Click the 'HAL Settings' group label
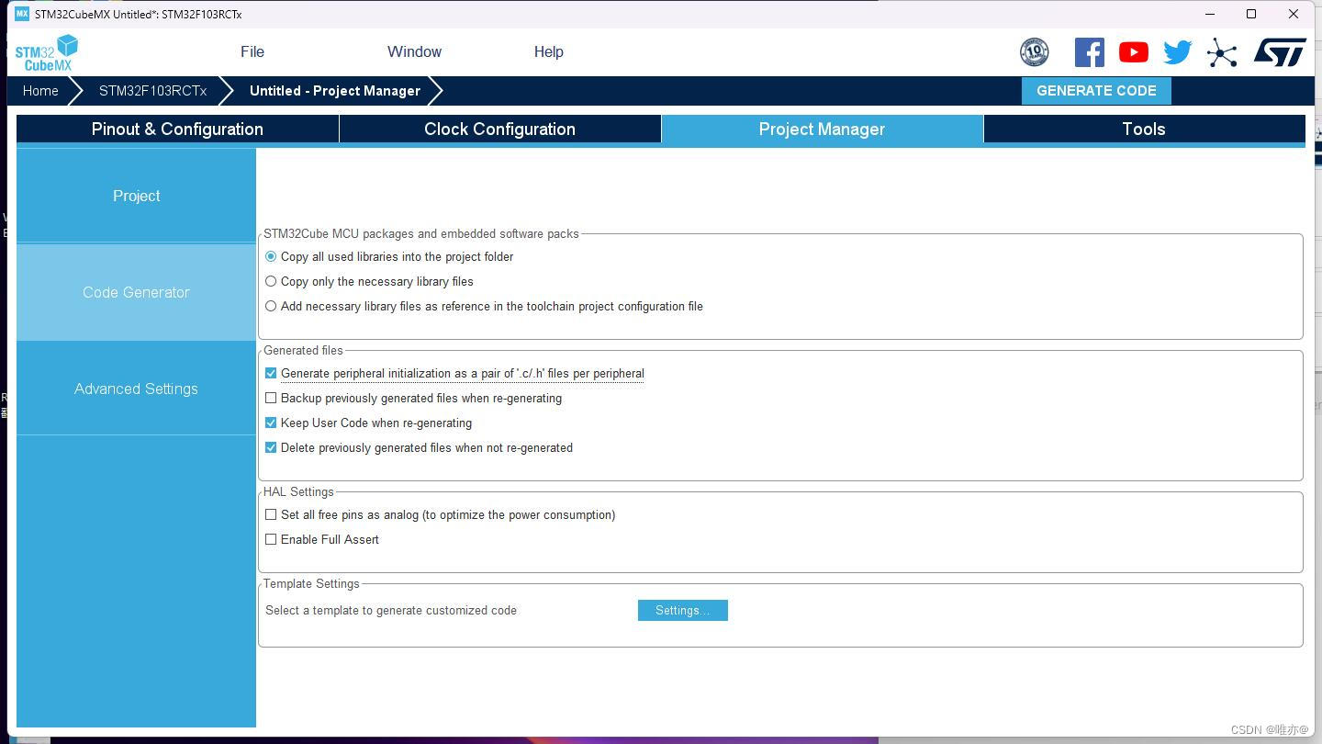 (298, 491)
